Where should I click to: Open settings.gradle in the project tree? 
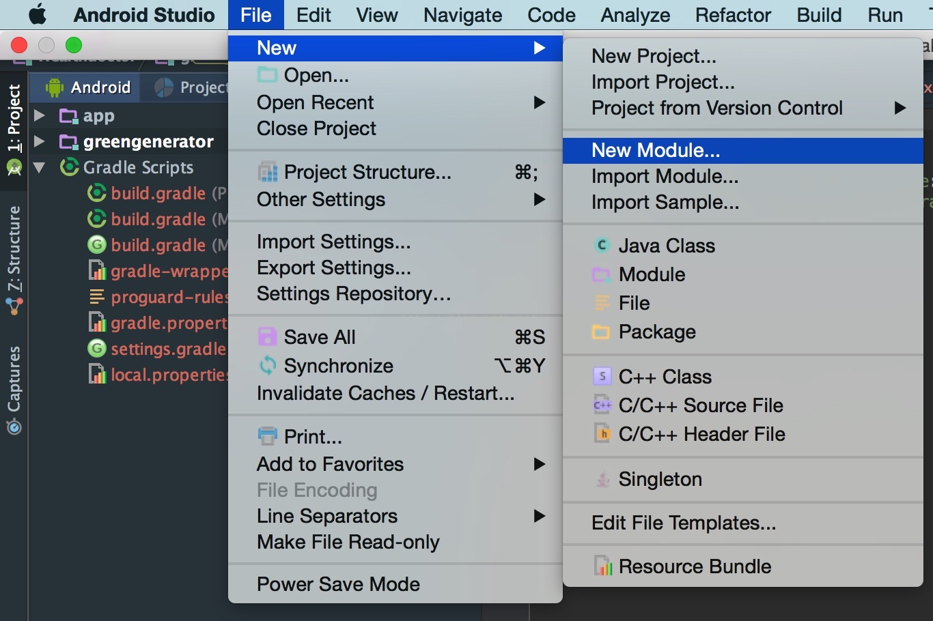[x=167, y=349]
